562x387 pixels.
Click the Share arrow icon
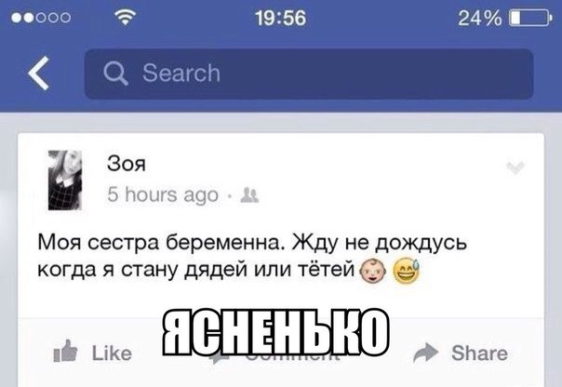[425, 353]
